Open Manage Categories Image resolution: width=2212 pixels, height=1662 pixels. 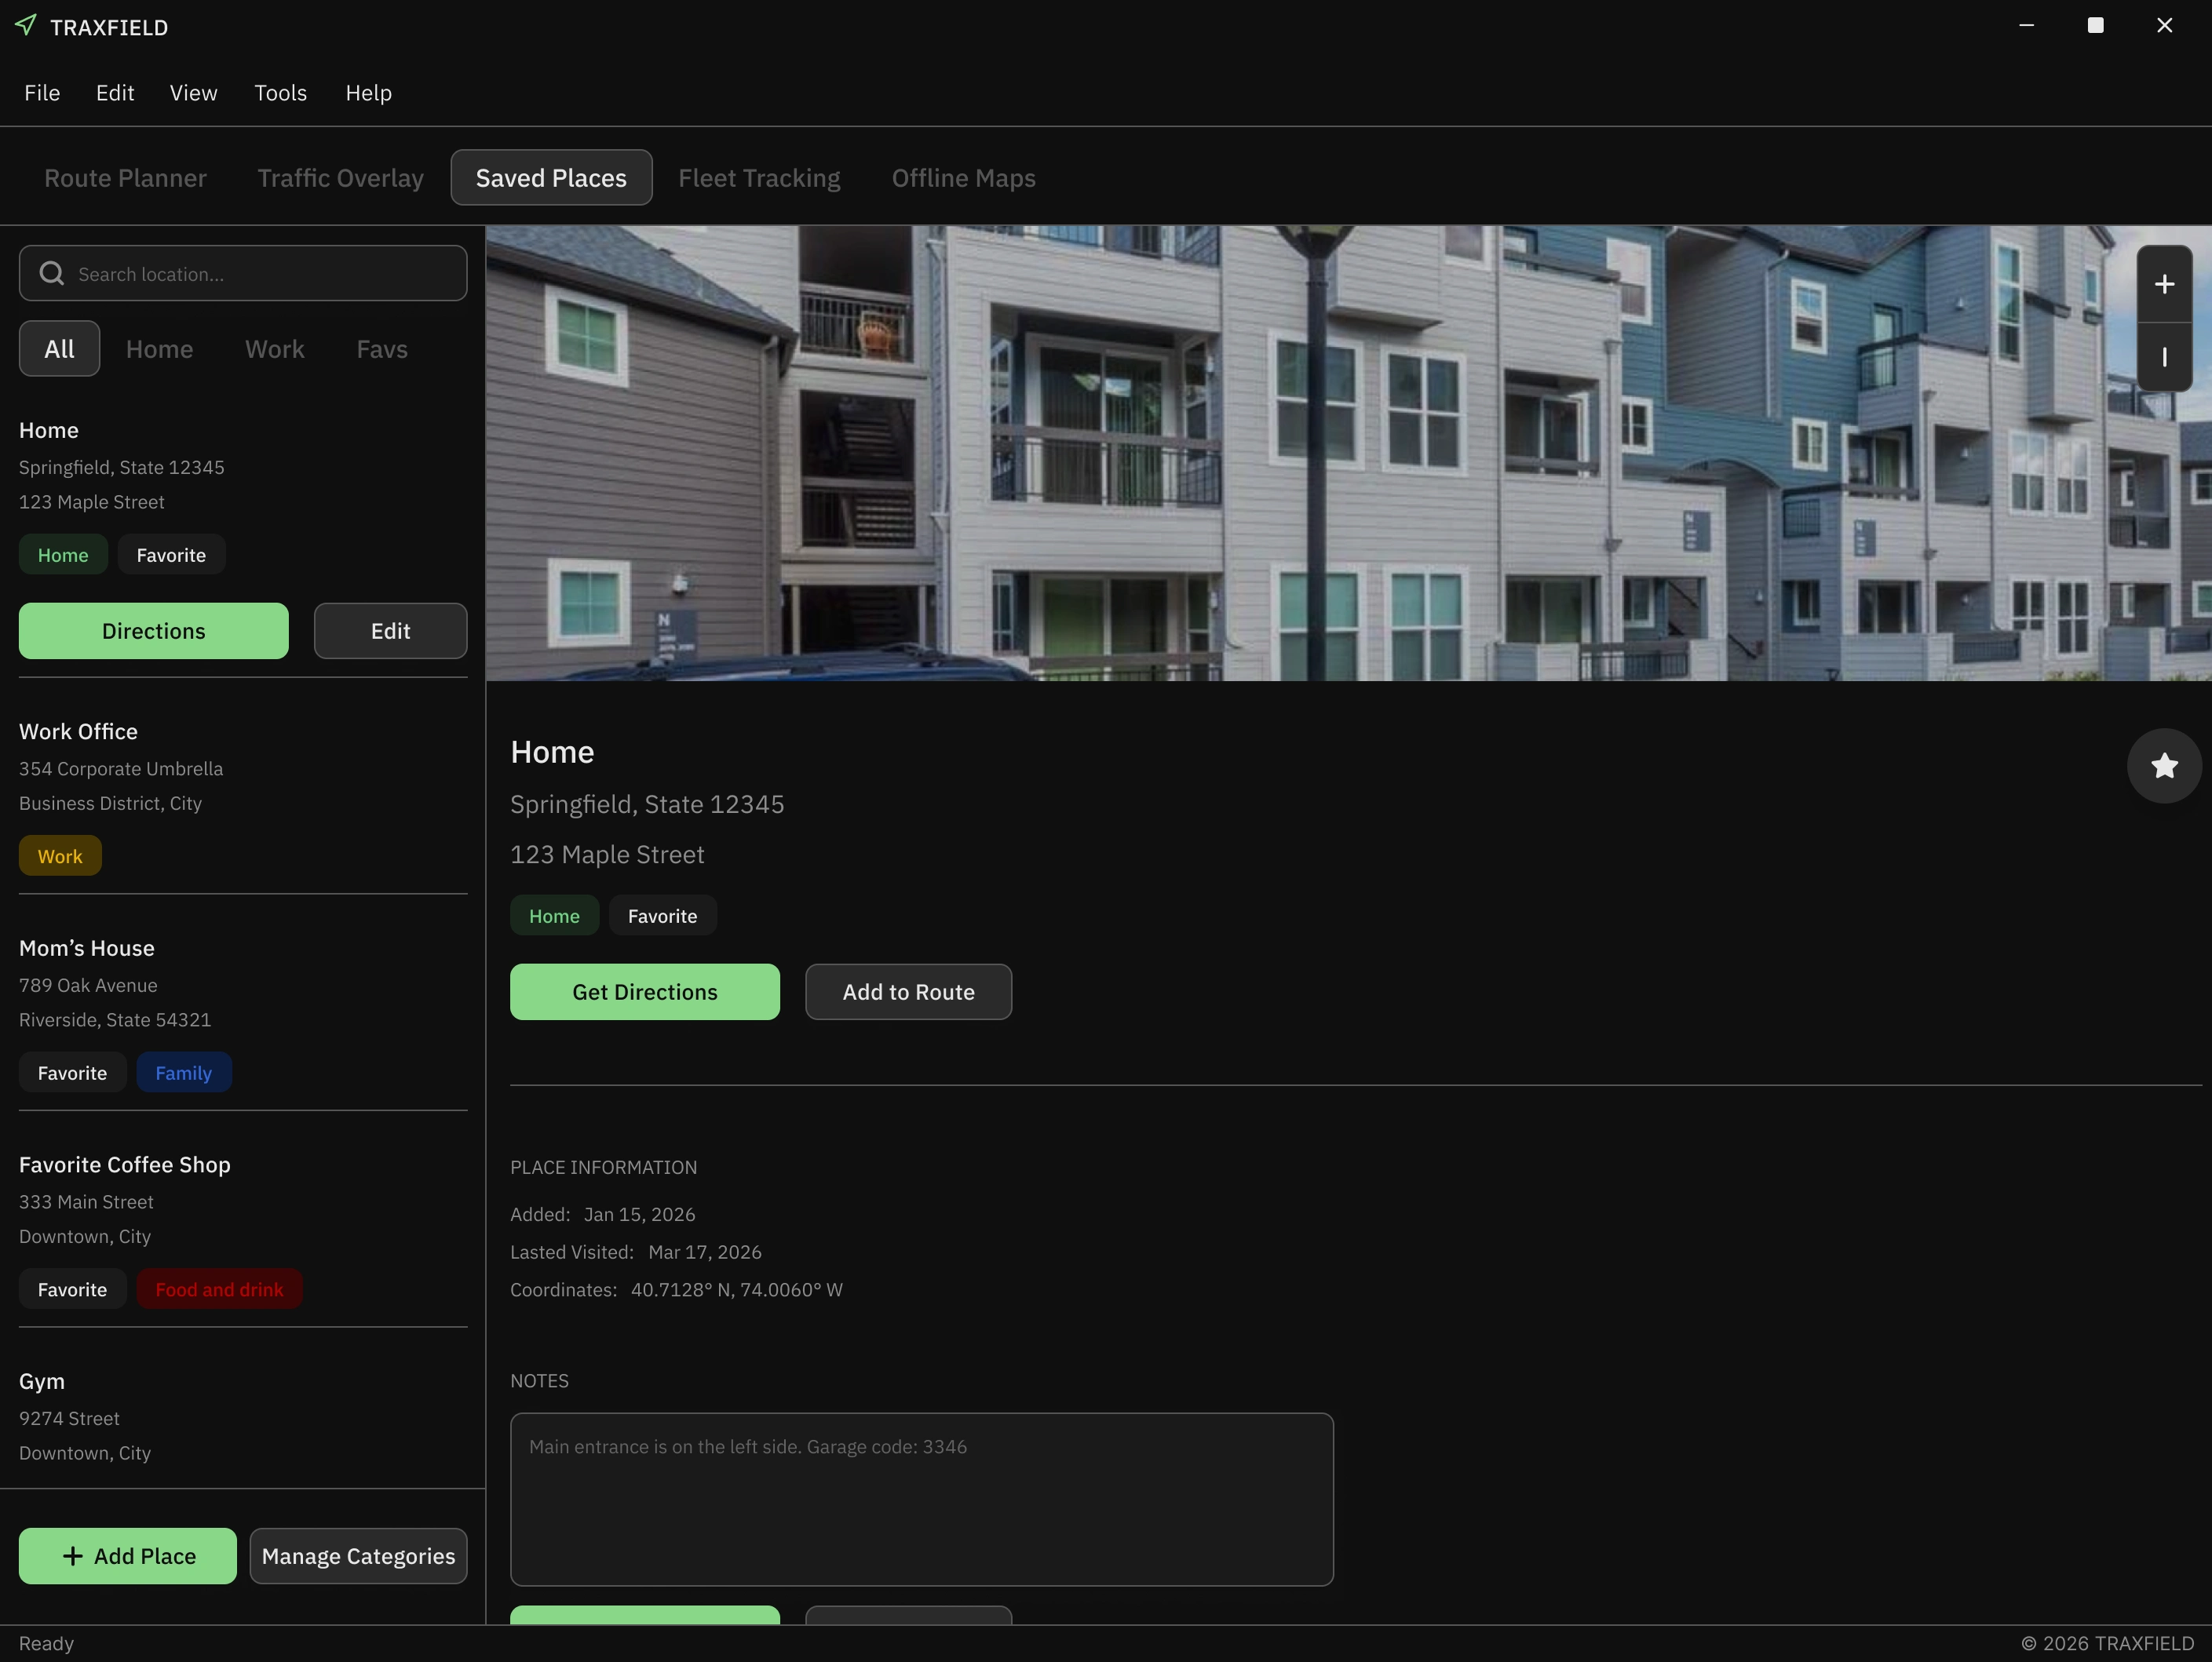coord(358,1556)
